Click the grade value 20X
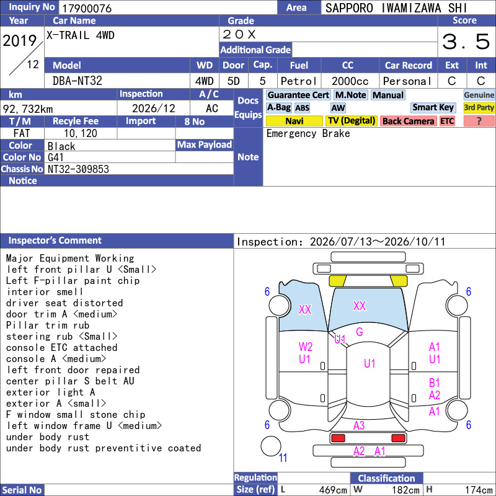Viewport: 496px width, 496px height. (239, 34)
